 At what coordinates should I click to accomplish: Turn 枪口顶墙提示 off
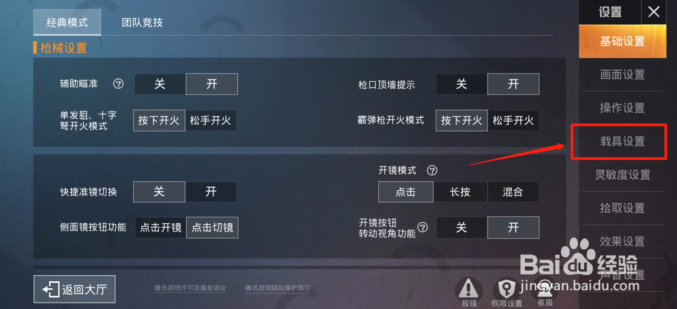(462, 84)
